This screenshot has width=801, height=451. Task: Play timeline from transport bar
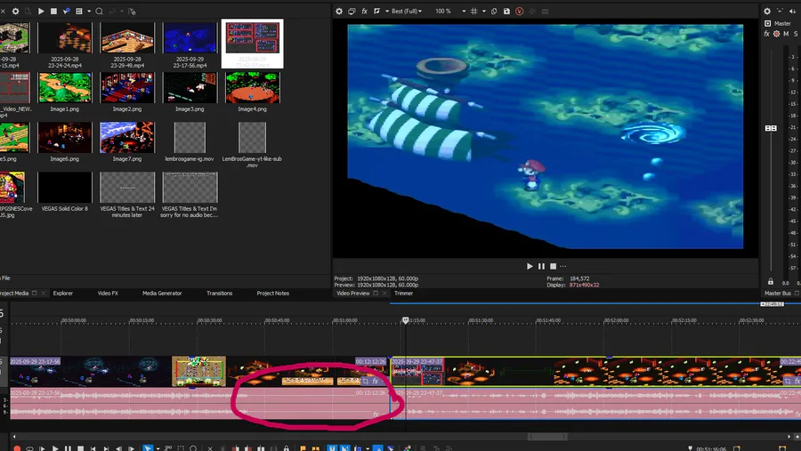click(x=55, y=448)
